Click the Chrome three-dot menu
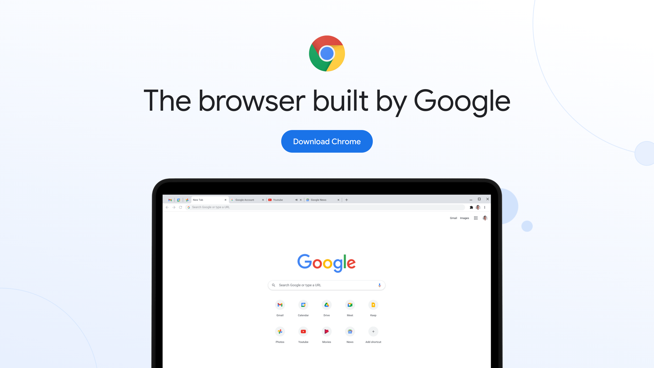This screenshot has width=654, height=368. [x=485, y=207]
